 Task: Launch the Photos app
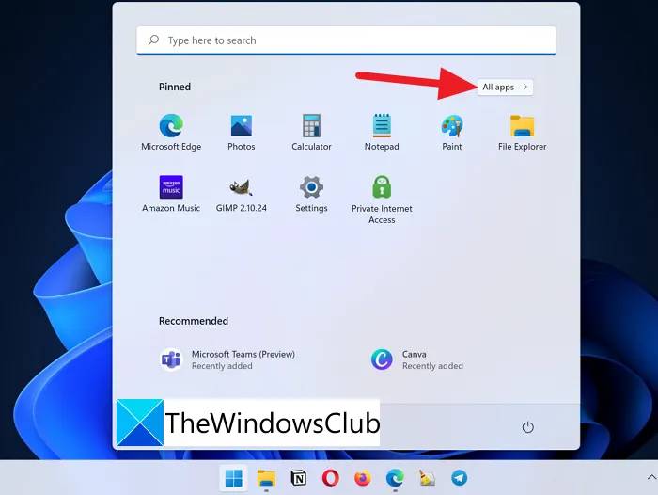pos(242,132)
